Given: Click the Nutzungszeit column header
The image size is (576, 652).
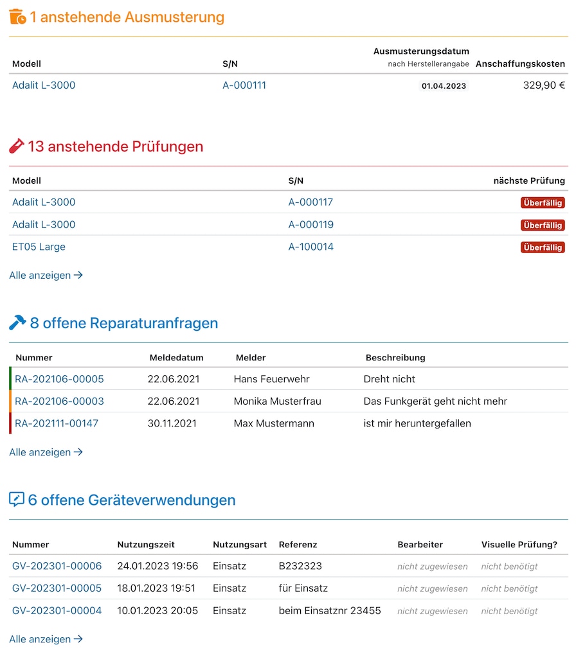Looking at the screenshot, I should tap(146, 545).
